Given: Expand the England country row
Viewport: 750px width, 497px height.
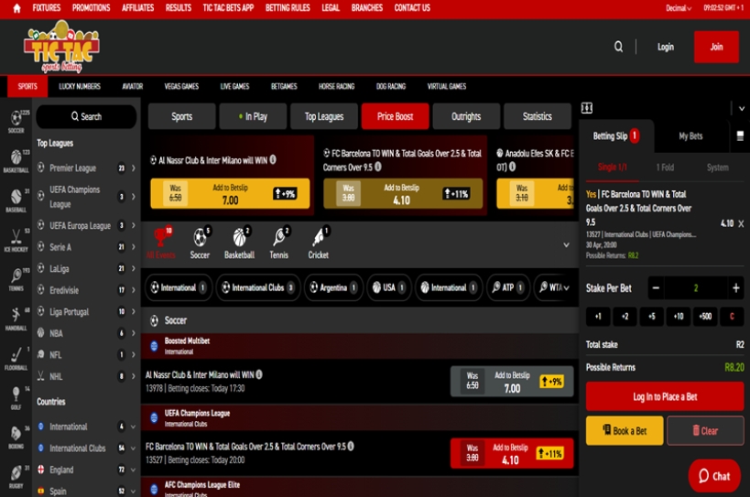Looking at the screenshot, I should 133,470.
